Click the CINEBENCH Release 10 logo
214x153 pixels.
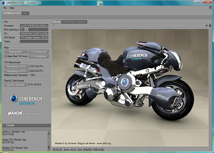pos(26,100)
